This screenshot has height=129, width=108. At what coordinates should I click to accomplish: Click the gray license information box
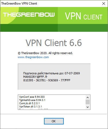click(54, 76)
